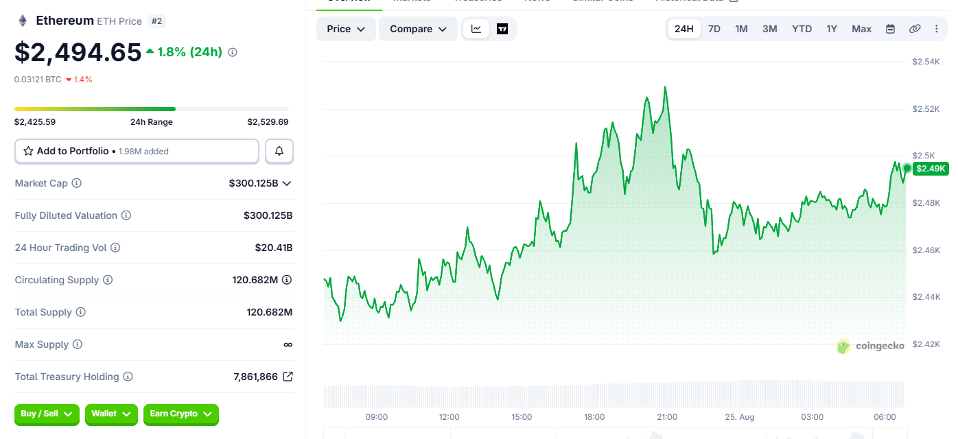Open the Wallet dropdown
Image resolution: width=958 pixels, height=439 pixels.
[111, 414]
